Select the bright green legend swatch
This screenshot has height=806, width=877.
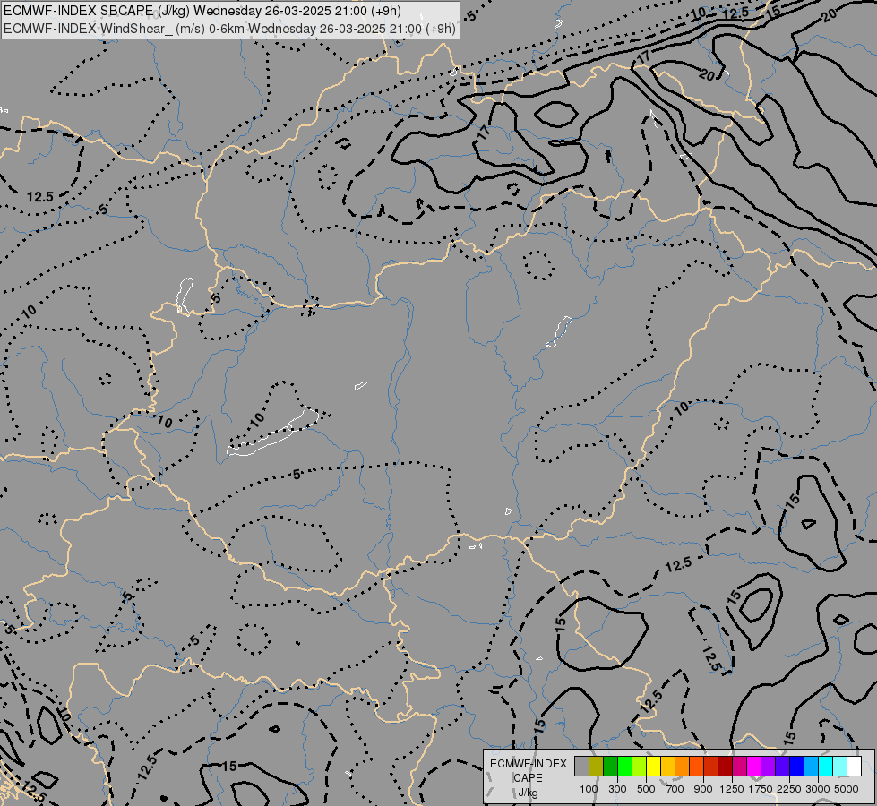click(624, 767)
